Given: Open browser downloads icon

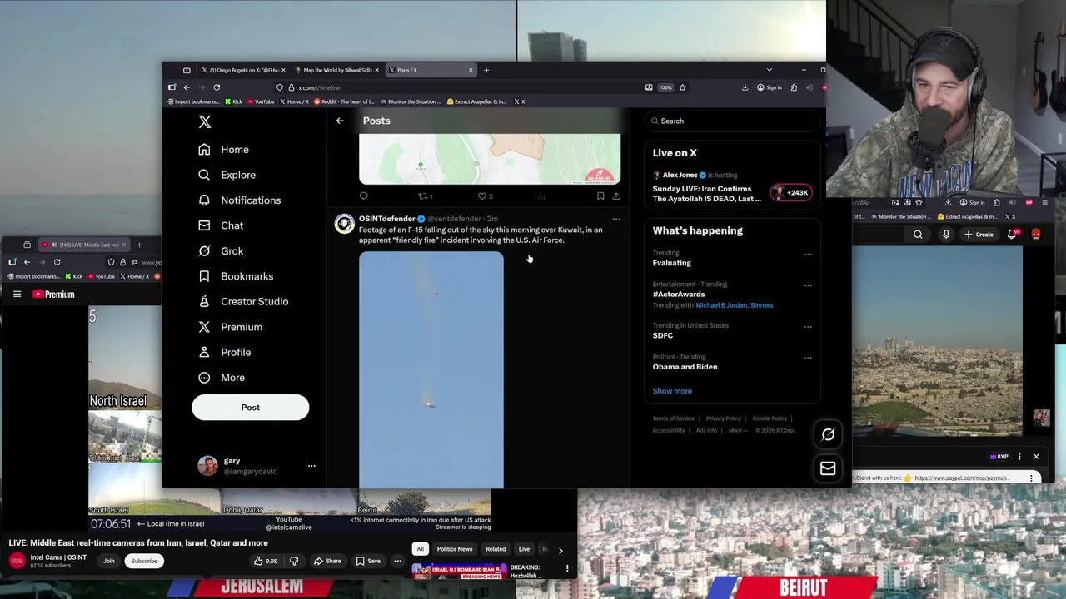Looking at the screenshot, I should pyautogui.click(x=745, y=87).
